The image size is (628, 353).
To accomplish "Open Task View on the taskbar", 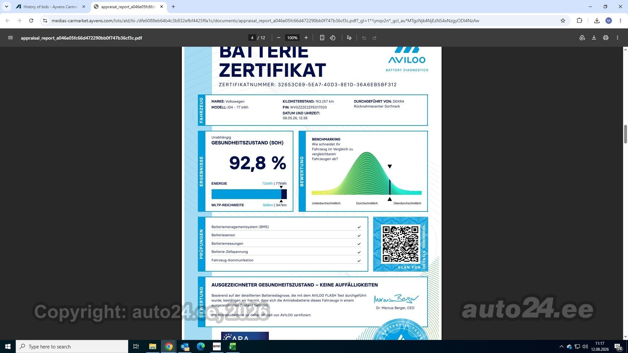I will tap(136, 346).
